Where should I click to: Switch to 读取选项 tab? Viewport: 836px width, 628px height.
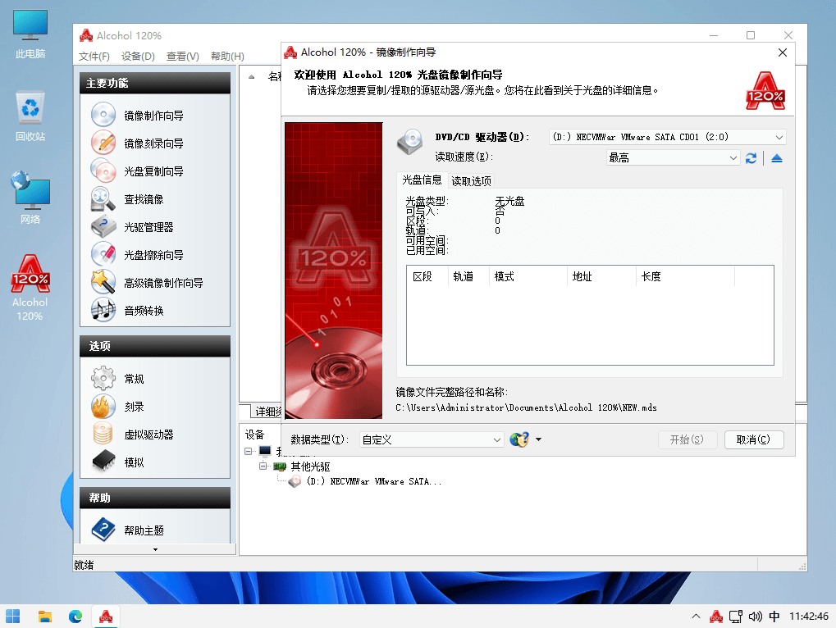471,181
